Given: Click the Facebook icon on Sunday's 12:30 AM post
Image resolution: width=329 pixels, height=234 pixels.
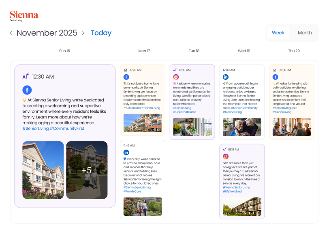Looking at the screenshot, I should pyautogui.click(x=27, y=90).
